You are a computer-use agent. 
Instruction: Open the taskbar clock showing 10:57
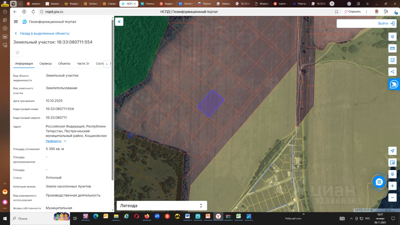pyautogui.click(x=380, y=218)
